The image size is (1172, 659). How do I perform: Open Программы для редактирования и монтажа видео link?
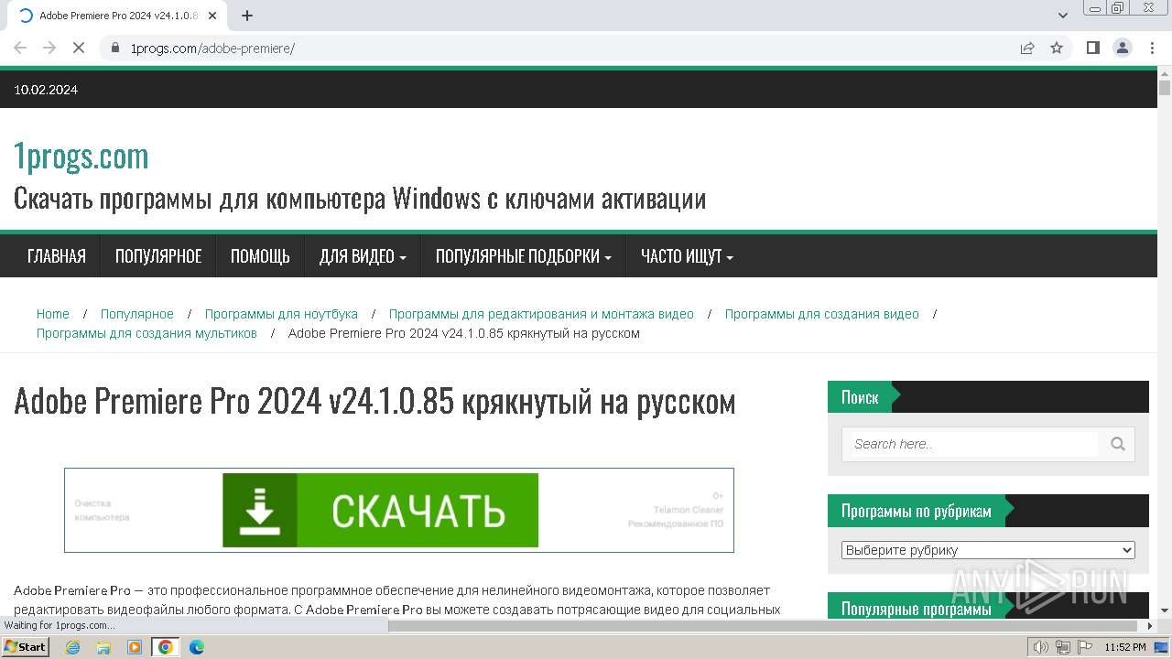pyautogui.click(x=541, y=314)
